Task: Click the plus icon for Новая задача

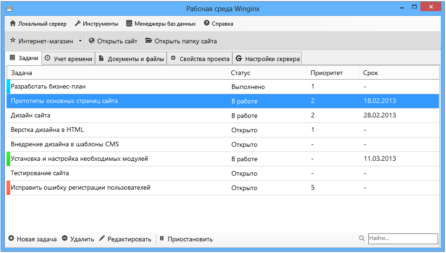Action: pyautogui.click(x=11, y=238)
